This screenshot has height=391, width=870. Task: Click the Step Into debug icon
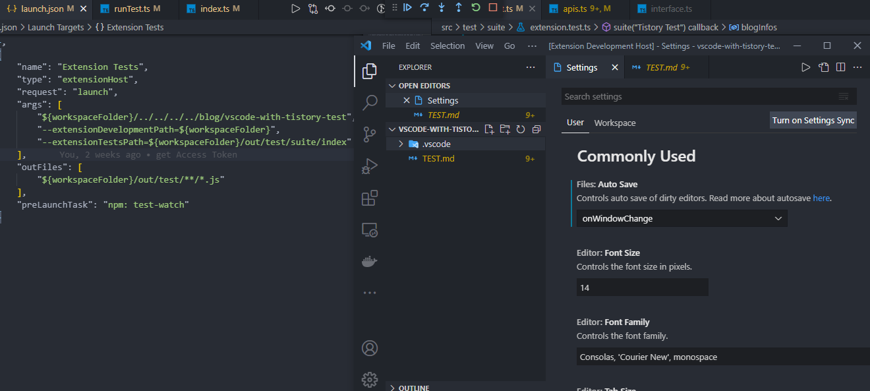442,8
